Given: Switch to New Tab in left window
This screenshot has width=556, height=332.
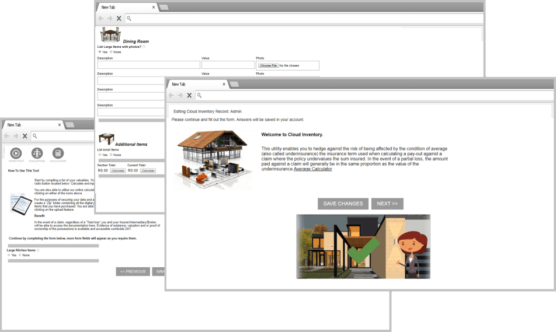Looking at the screenshot, I should point(33,125).
